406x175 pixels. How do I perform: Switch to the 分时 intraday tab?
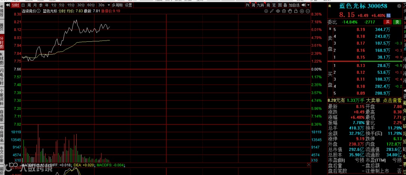tap(15, 5)
